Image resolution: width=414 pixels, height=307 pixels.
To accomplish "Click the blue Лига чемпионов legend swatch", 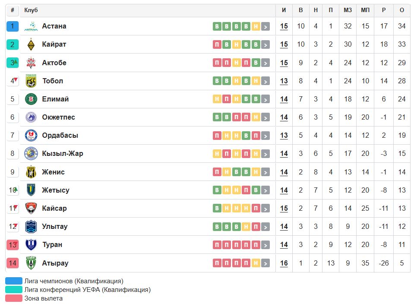I will click(14, 281).
